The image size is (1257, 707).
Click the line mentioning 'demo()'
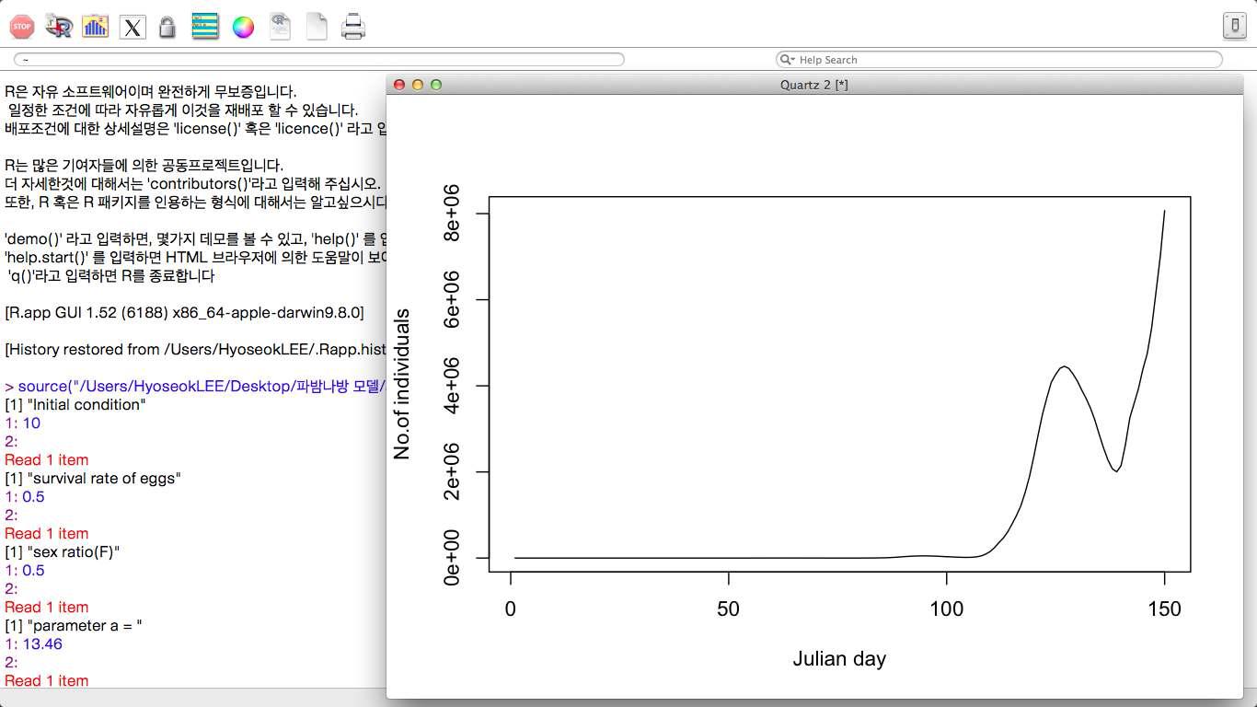[195, 239]
